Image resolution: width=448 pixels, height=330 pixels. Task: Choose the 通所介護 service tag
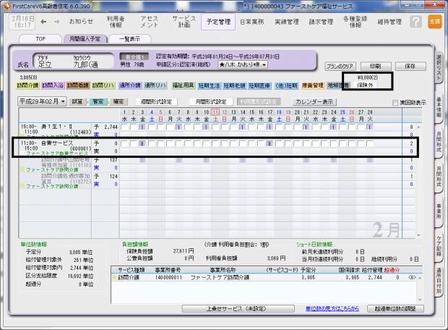129,85
